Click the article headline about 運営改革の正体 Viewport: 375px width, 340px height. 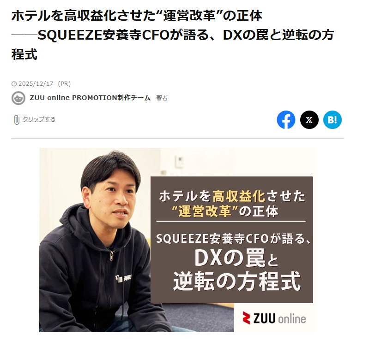coord(172,35)
